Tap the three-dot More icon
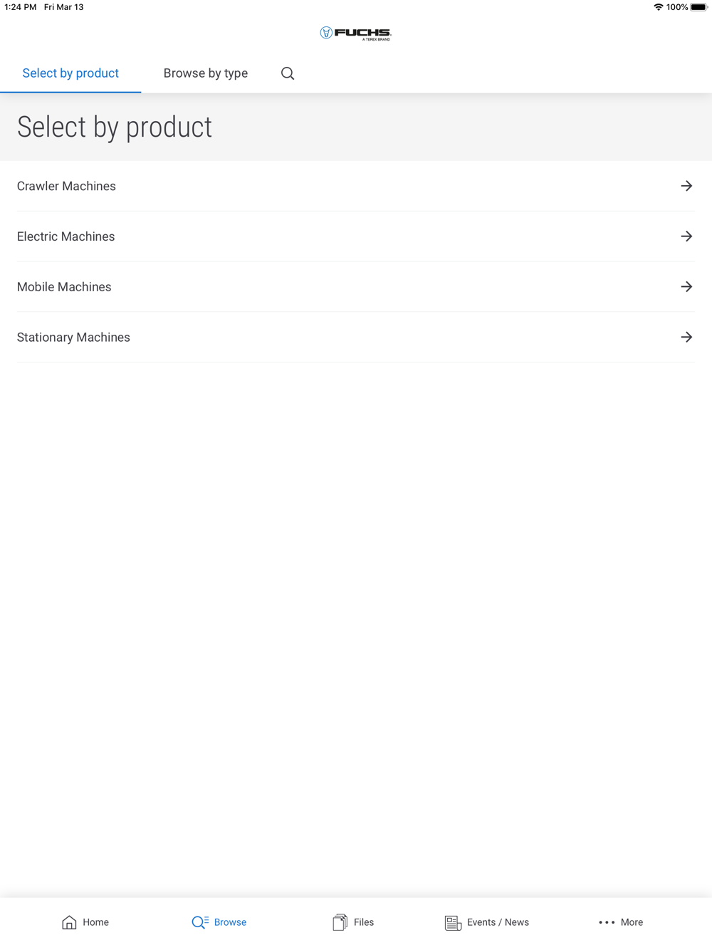The height and width of the screenshot is (950, 712). click(x=607, y=922)
